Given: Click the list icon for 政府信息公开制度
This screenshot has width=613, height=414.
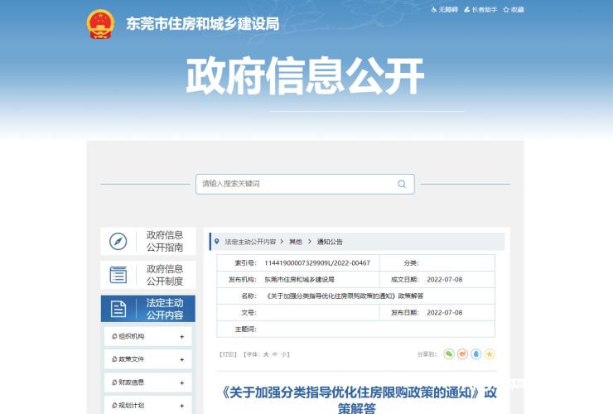Looking at the screenshot, I should pyautogui.click(x=118, y=275).
